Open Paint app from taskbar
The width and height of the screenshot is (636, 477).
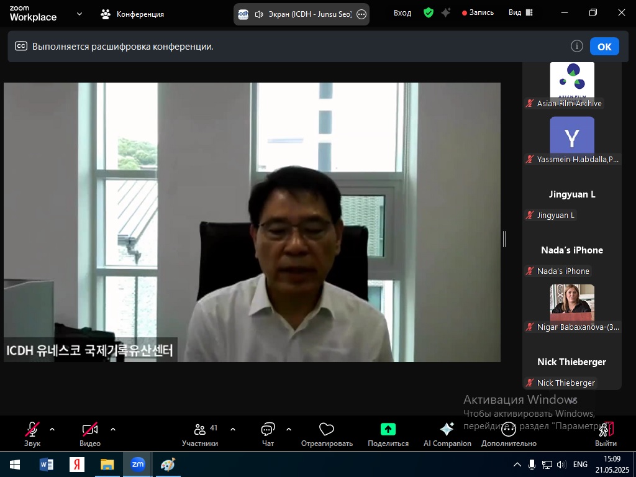[x=168, y=465]
